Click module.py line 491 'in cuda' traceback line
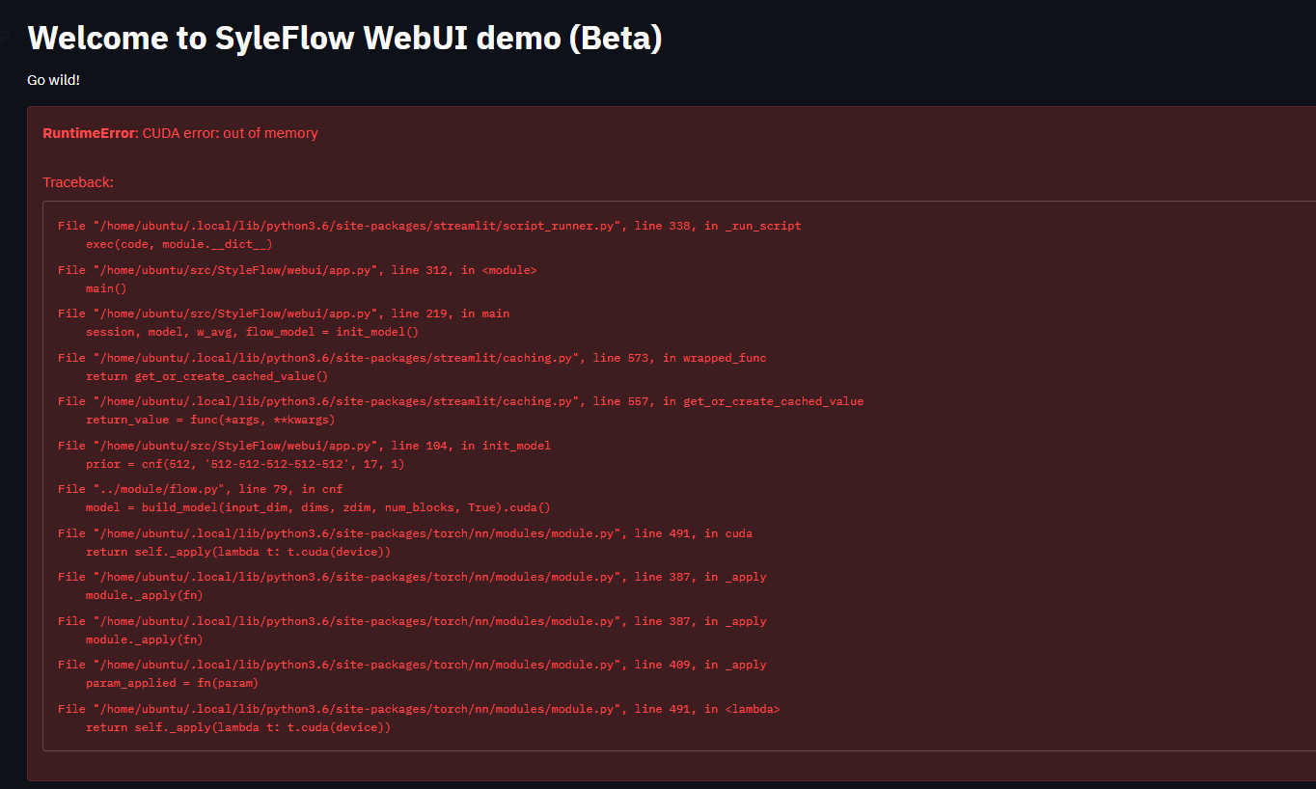 coord(405,533)
